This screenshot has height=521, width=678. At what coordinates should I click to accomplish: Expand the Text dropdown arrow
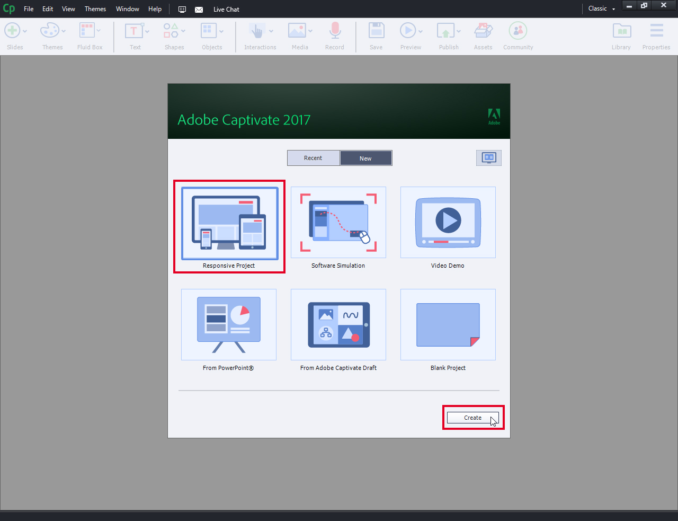pyautogui.click(x=147, y=31)
